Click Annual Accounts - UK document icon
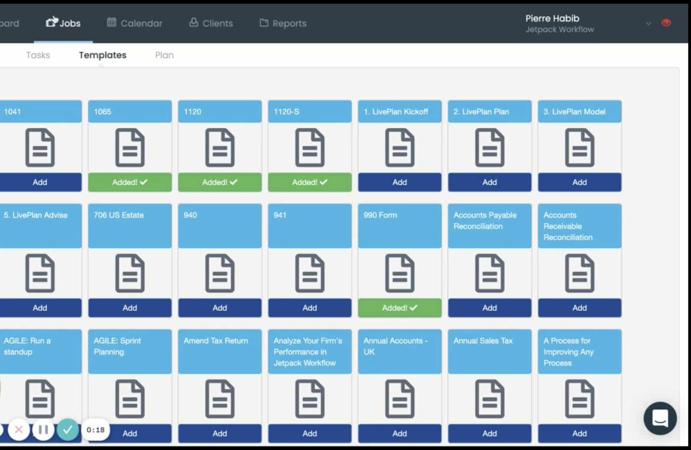 coord(399,399)
